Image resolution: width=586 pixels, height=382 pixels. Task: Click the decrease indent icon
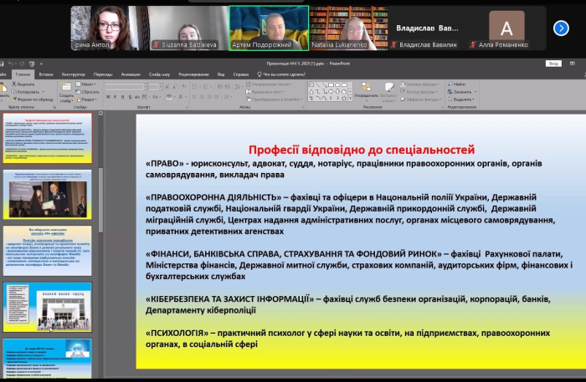pyautogui.click(x=219, y=87)
